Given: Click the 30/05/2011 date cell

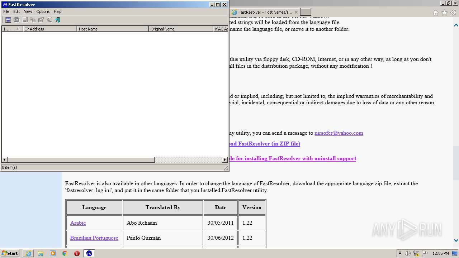Looking at the screenshot, I should 221,223.
